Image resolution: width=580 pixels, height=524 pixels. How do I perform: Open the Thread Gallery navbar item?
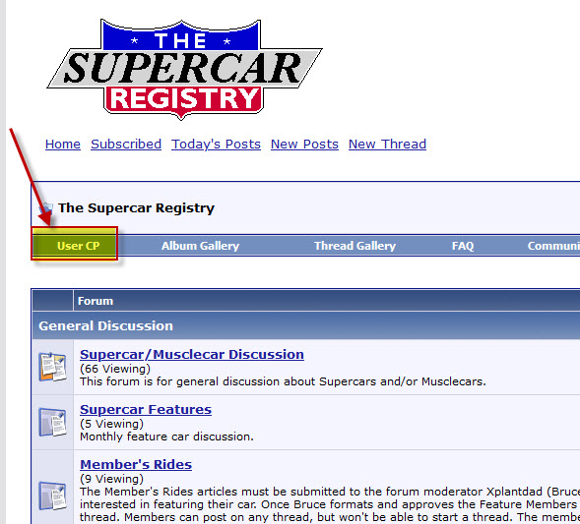[354, 246]
